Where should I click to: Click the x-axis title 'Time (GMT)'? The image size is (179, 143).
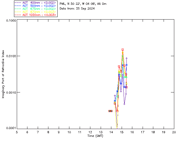click(x=95, y=136)
